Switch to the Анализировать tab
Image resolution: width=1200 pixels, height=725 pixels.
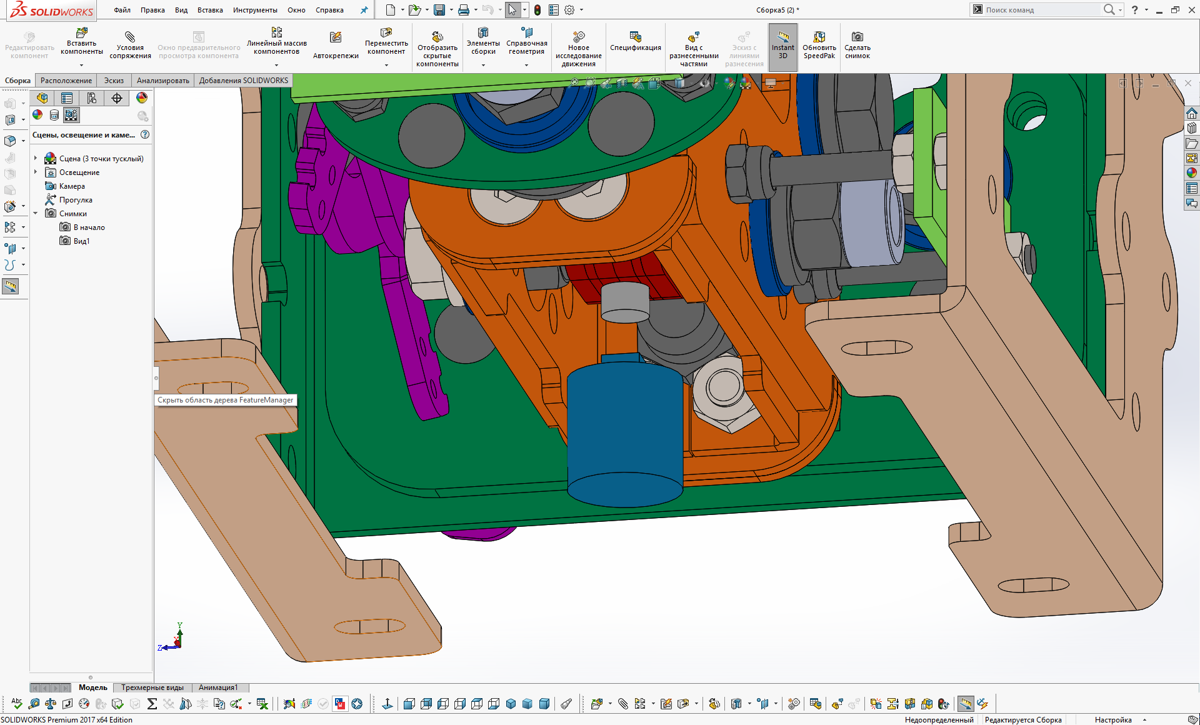162,81
